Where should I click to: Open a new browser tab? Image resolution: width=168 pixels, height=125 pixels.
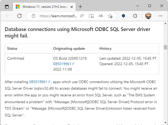pyautogui.click(x=80, y=7)
